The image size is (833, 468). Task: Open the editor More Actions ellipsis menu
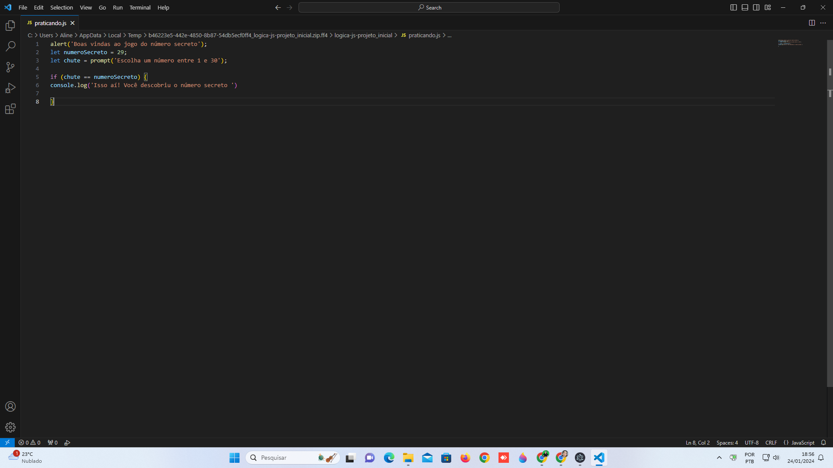coord(823,23)
